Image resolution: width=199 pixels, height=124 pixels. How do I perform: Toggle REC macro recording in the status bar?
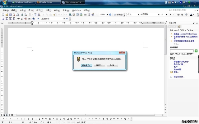58,122
